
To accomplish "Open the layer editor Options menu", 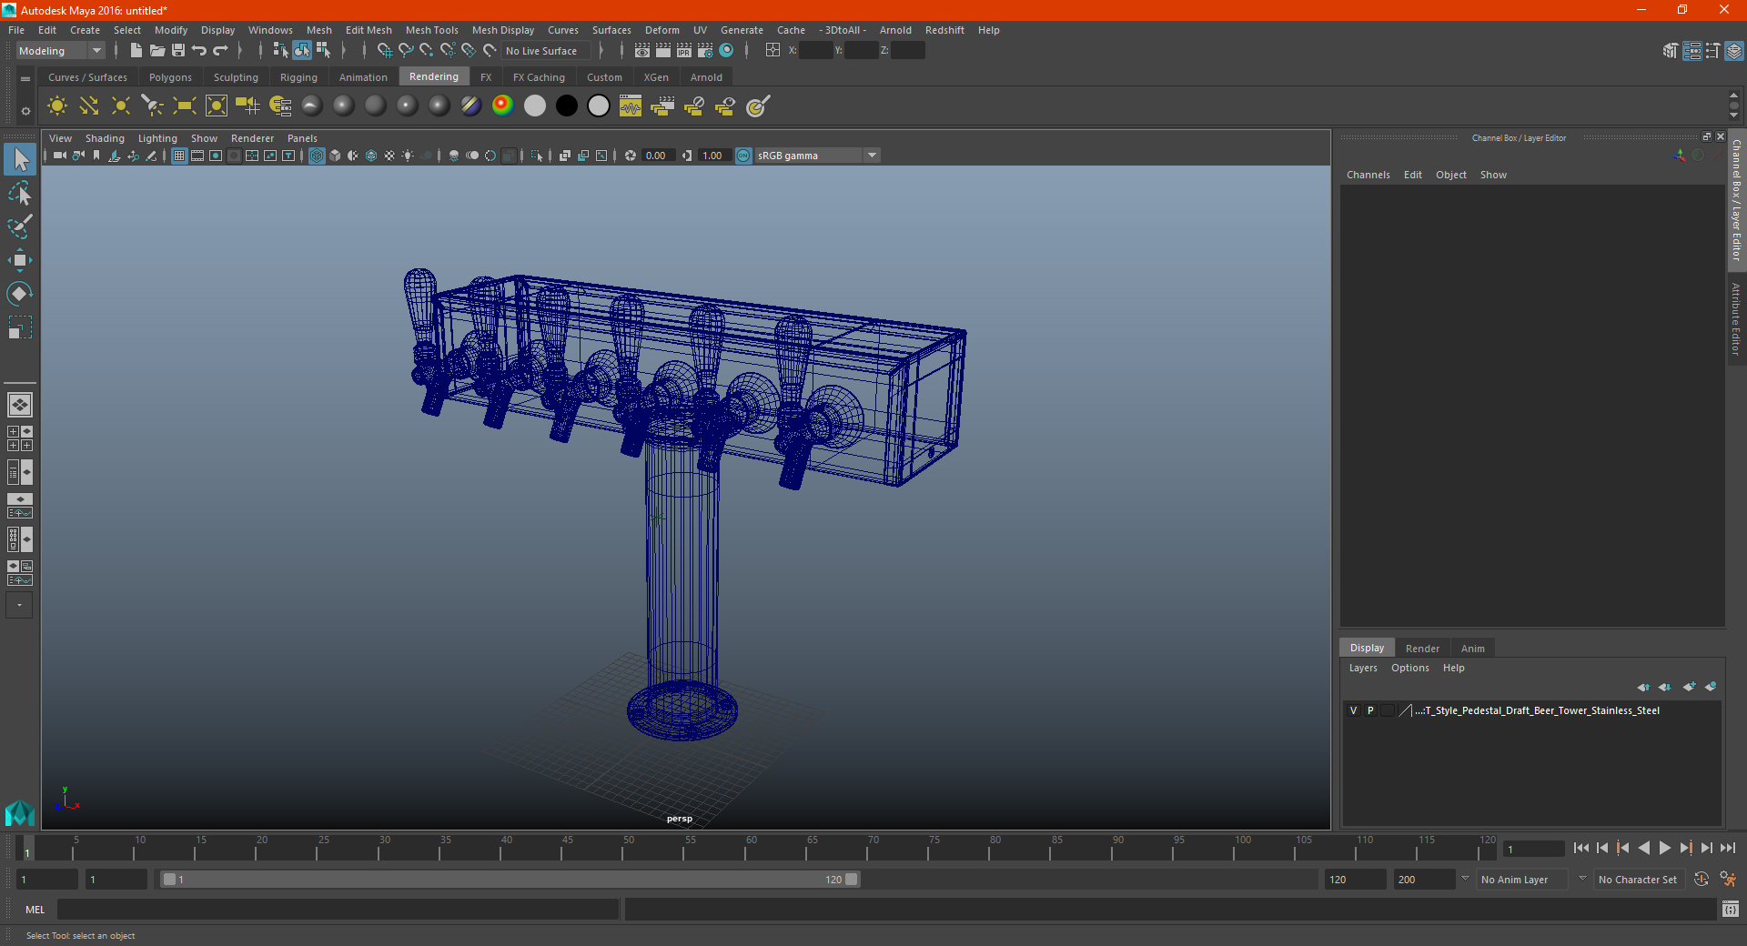I will pyautogui.click(x=1409, y=668).
